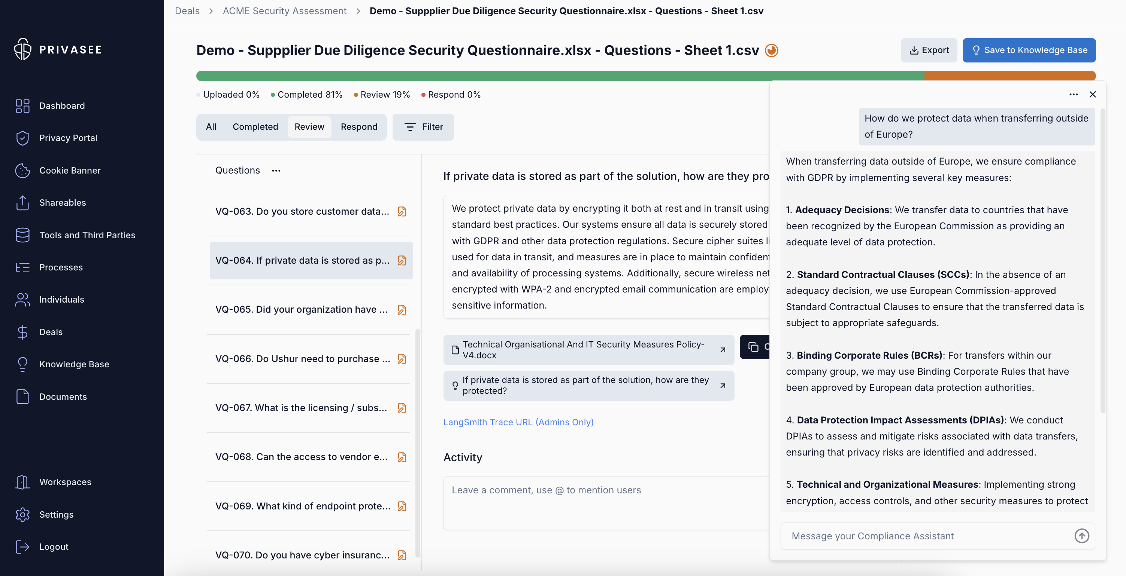Open the Dashboard sidebar icon

(22, 105)
